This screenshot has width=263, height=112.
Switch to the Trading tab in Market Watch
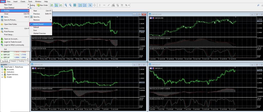[22, 61]
